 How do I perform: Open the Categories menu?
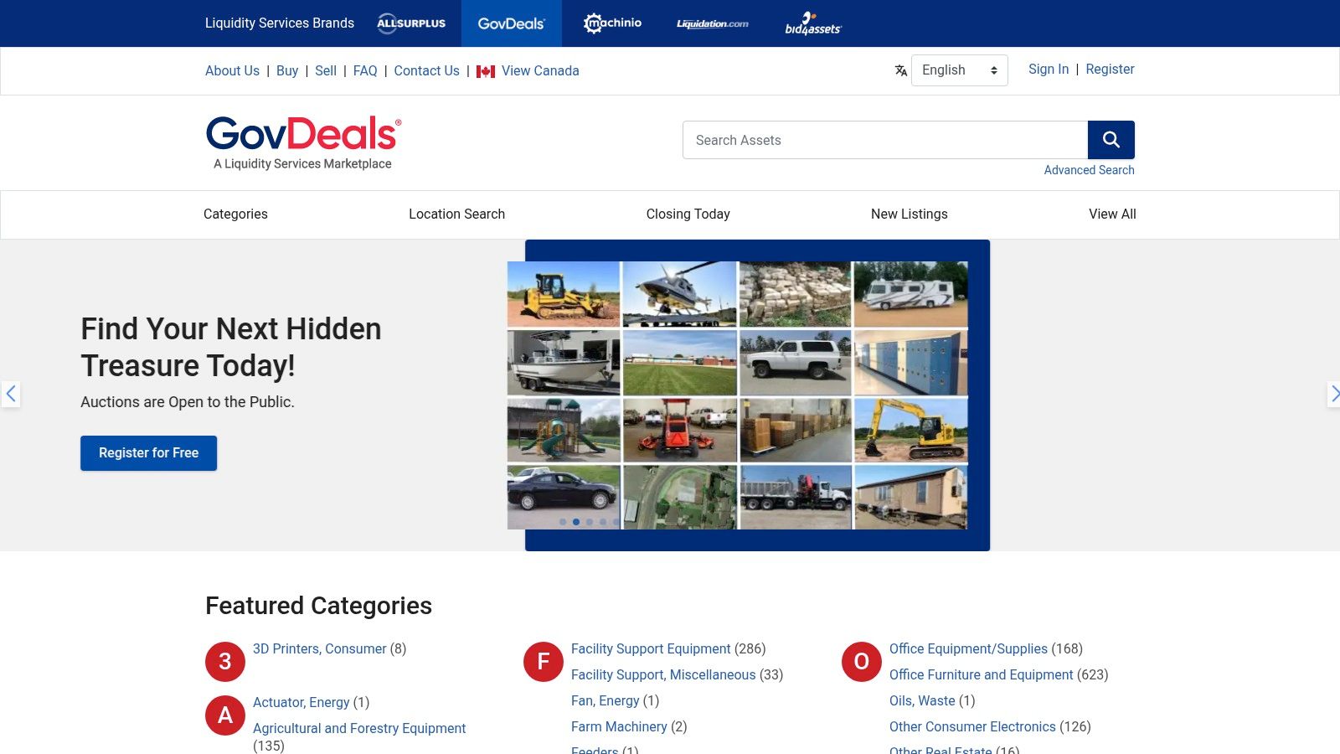235,214
